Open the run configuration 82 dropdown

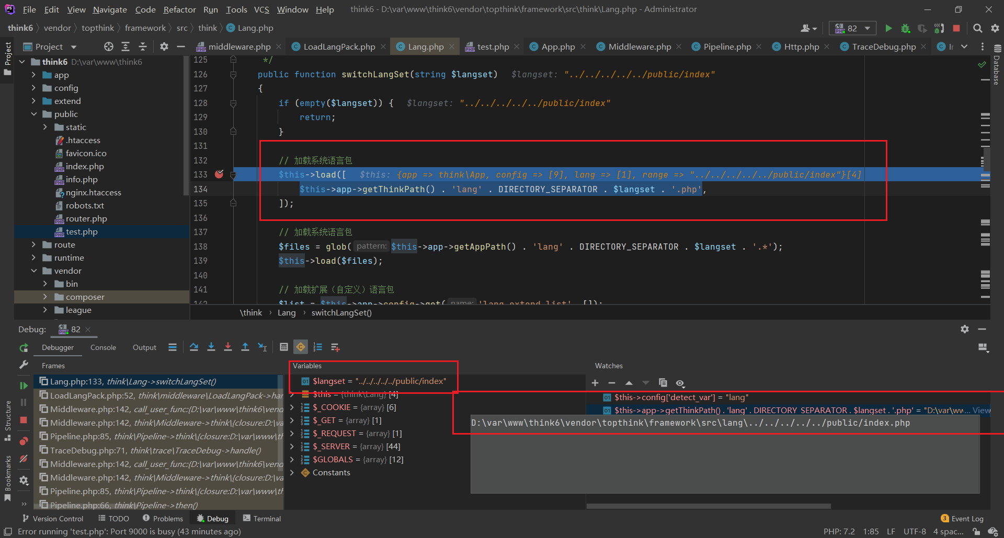point(852,28)
